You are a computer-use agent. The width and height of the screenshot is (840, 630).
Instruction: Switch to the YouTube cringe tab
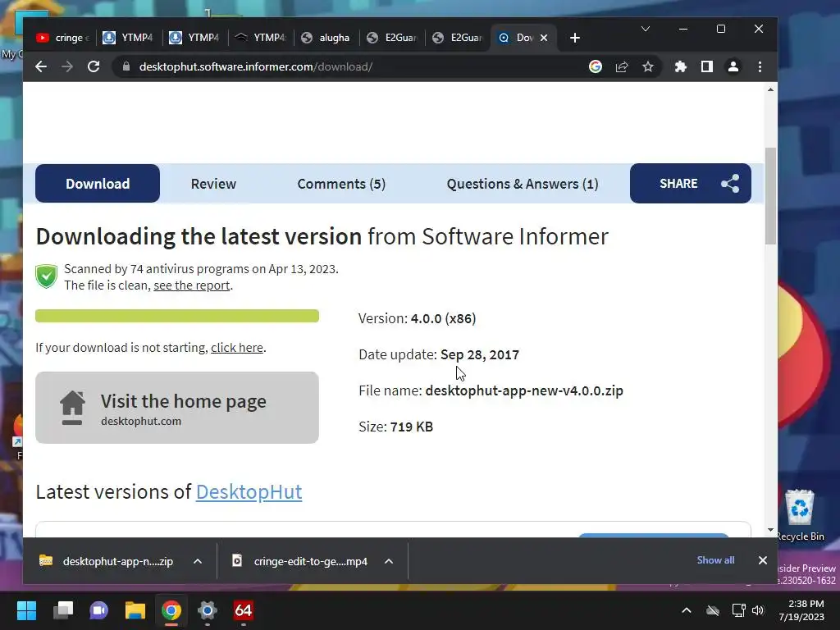(62, 38)
